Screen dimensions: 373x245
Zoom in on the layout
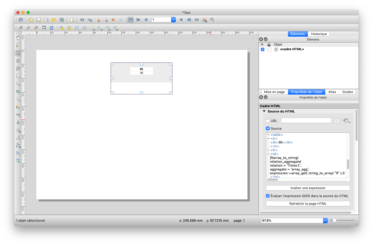click(21, 28)
